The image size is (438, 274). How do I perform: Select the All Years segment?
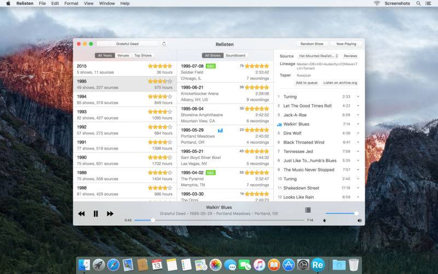coord(105,55)
